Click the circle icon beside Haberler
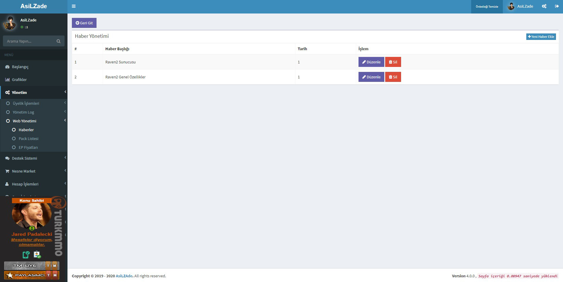This screenshot has width=563, height=282. pos(14,130)
